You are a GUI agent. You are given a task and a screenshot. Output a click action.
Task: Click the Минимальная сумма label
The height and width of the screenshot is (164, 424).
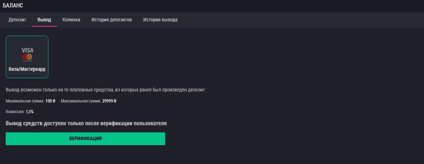[x=25, y=101]
